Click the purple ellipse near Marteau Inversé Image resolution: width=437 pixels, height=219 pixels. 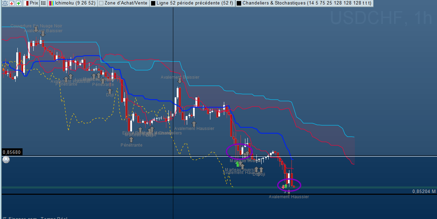click(227, 151)
